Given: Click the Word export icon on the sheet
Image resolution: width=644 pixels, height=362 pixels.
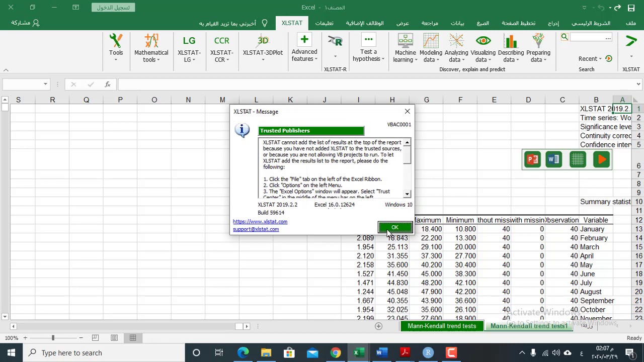Looking at the screenshot, I should point(554,160).
